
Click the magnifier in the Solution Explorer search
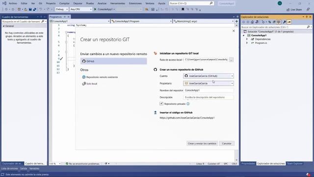tap(308, 27)
